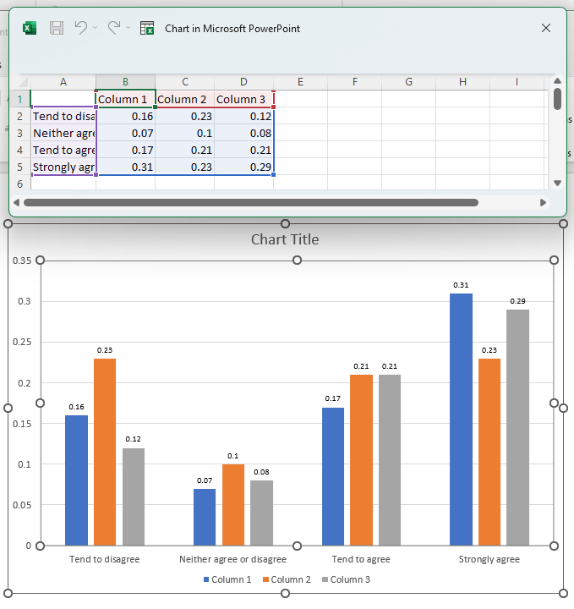Screen dimensions: 574x609
Task: Click the Save icon in title bar
Action: [x=57, y=28]
